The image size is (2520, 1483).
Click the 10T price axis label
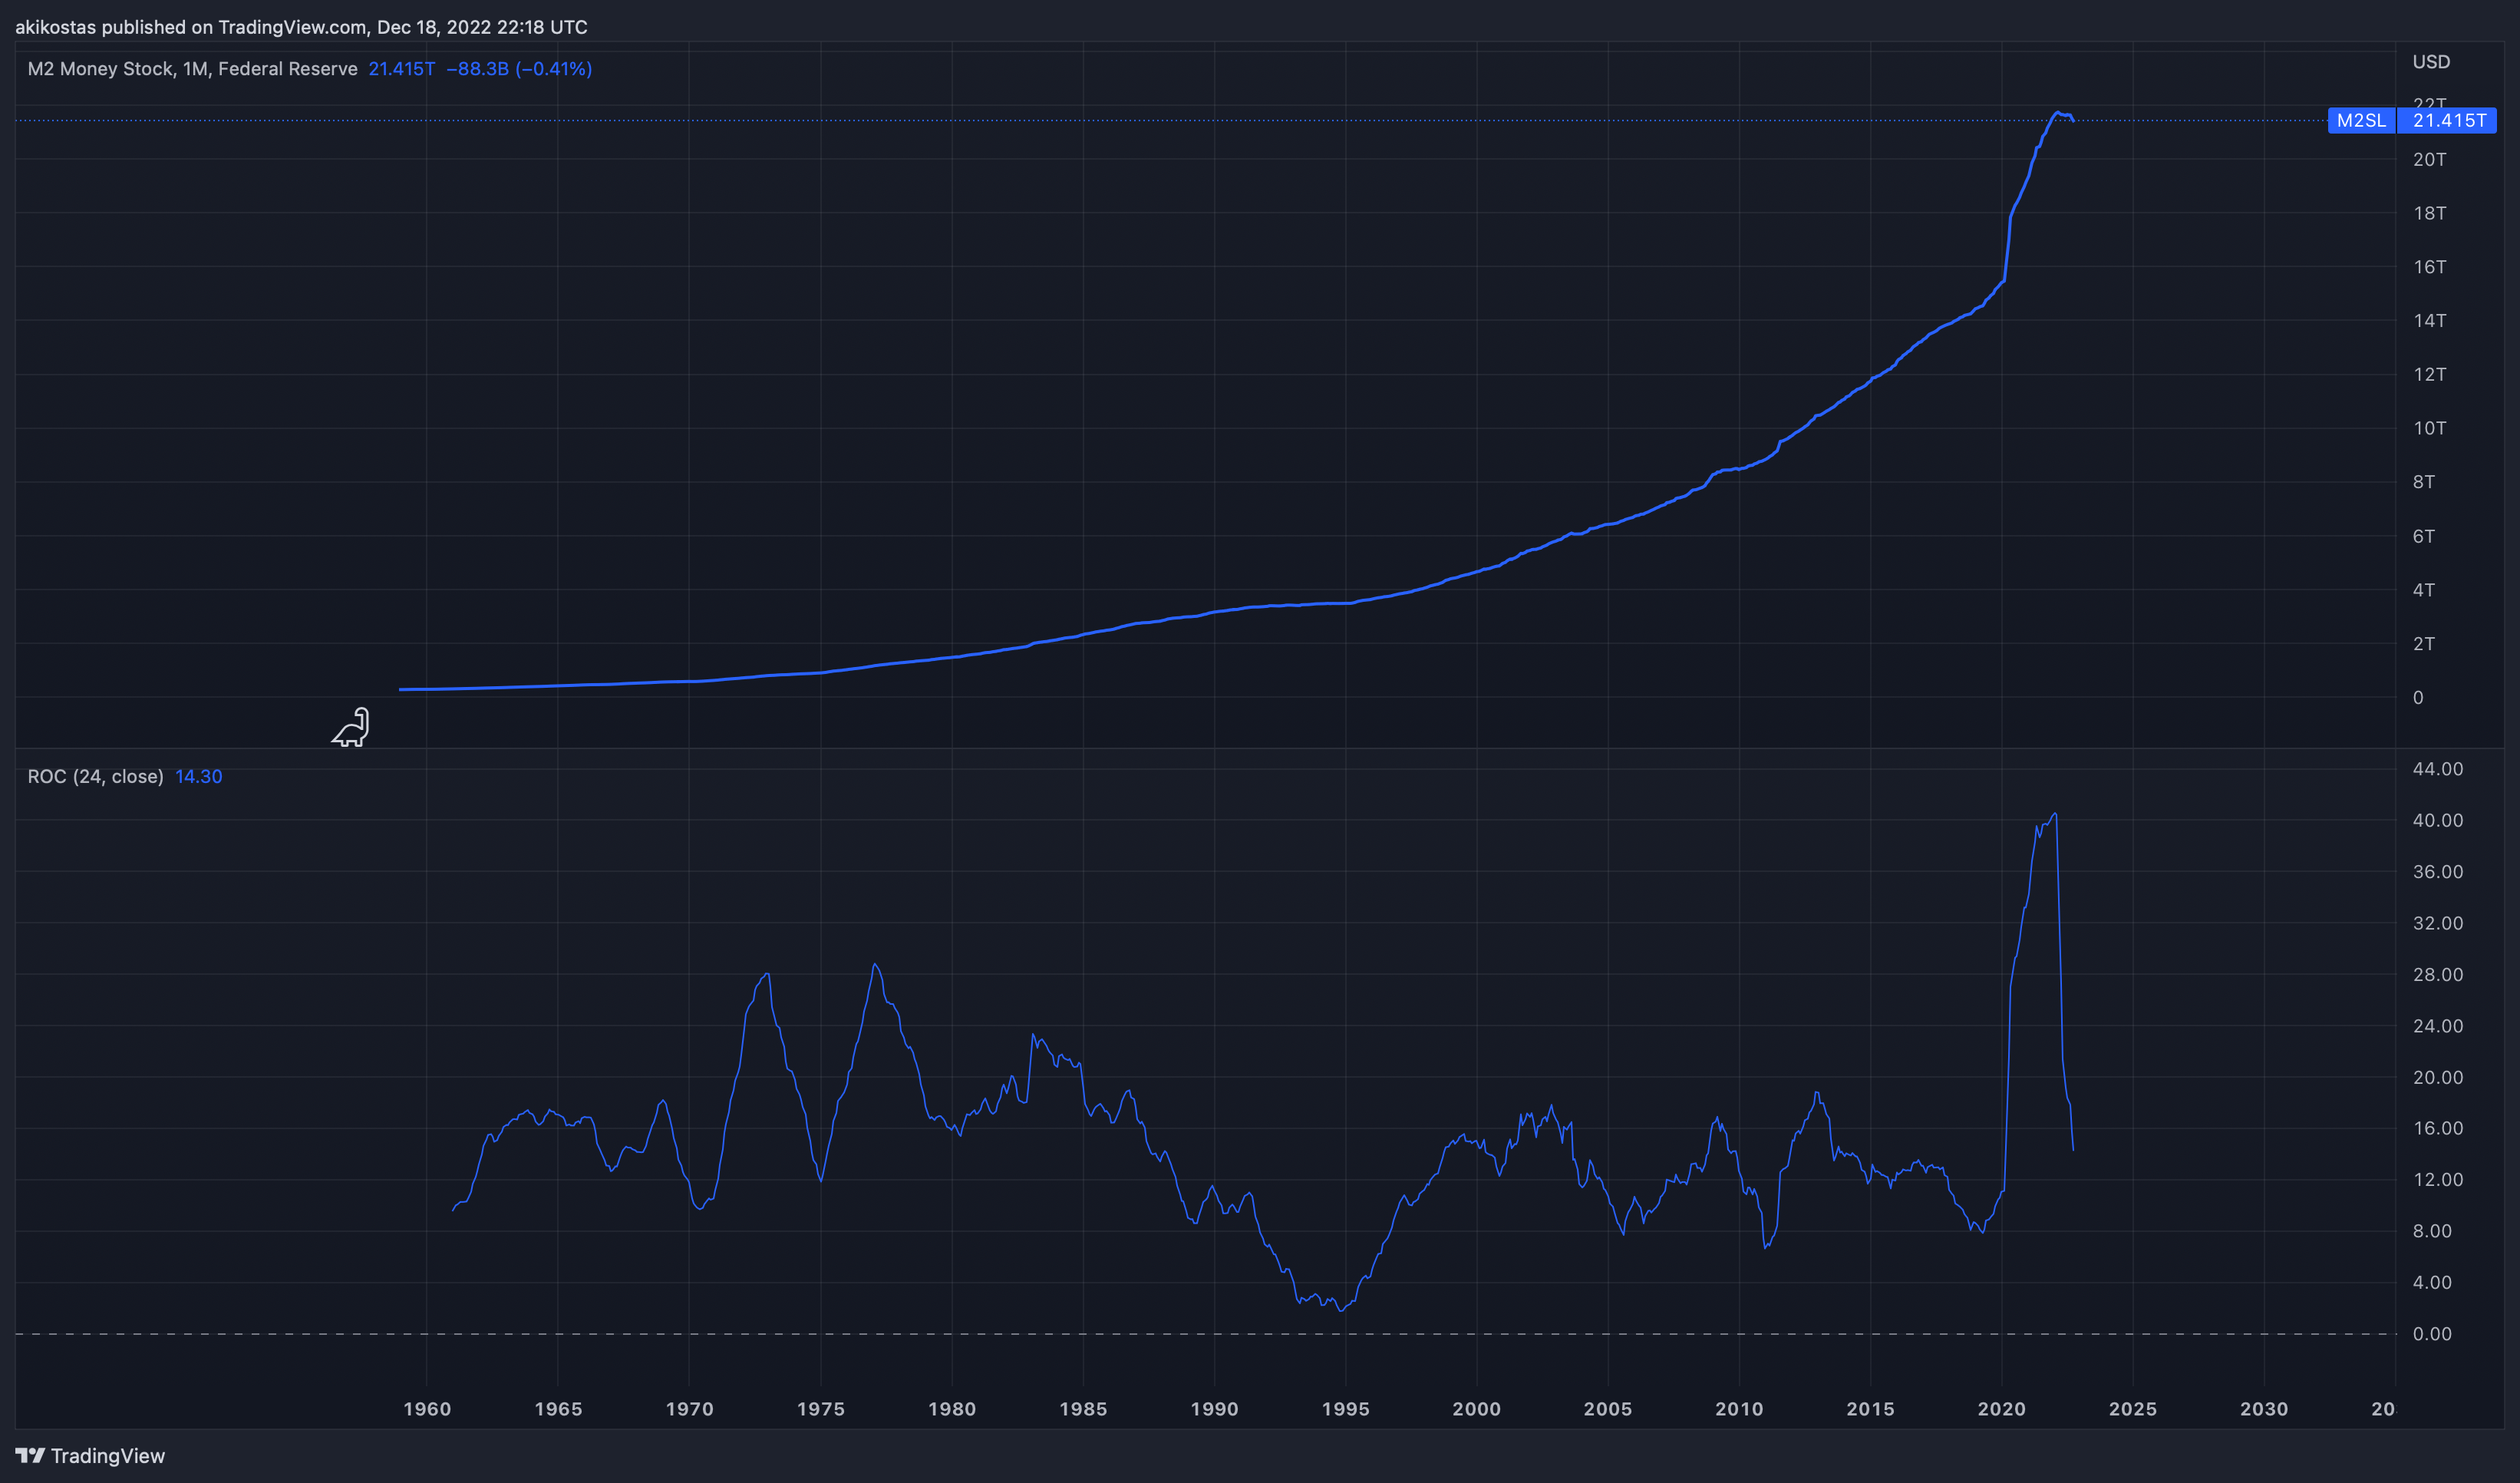click(x=2429, y=428)
